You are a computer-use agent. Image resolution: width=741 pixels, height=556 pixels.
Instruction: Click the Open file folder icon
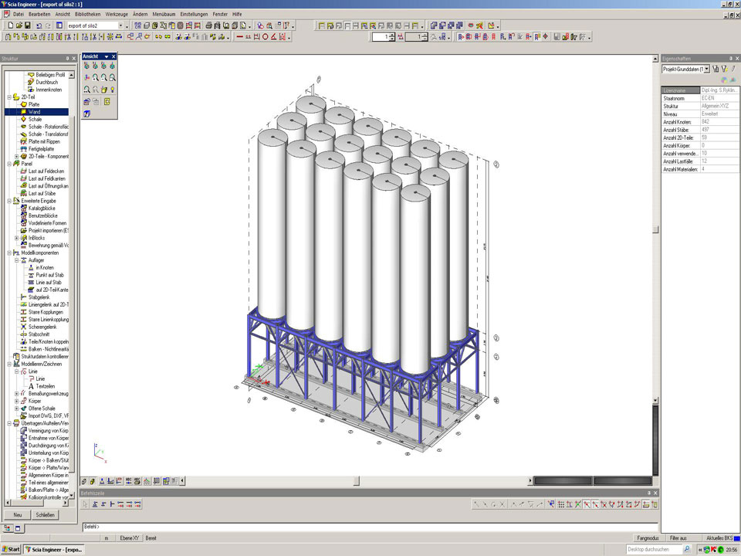(18, 25)
